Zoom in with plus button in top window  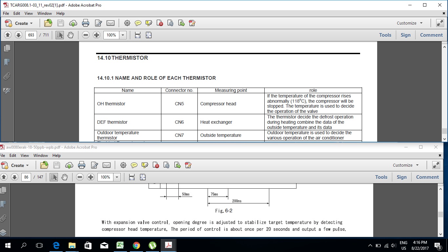pyautogui.click(x=96, y=35)
